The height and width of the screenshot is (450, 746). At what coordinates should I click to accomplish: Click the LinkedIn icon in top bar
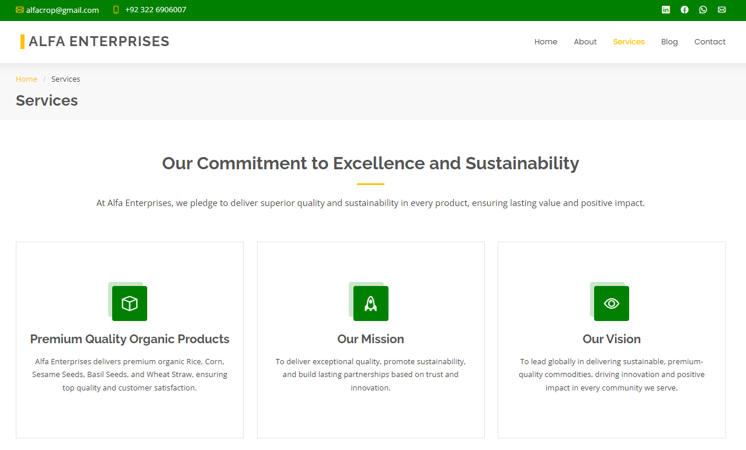(x=665, y=10)
